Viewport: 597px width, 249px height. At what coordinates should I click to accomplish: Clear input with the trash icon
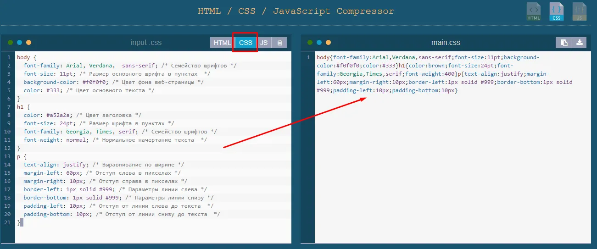279,43
